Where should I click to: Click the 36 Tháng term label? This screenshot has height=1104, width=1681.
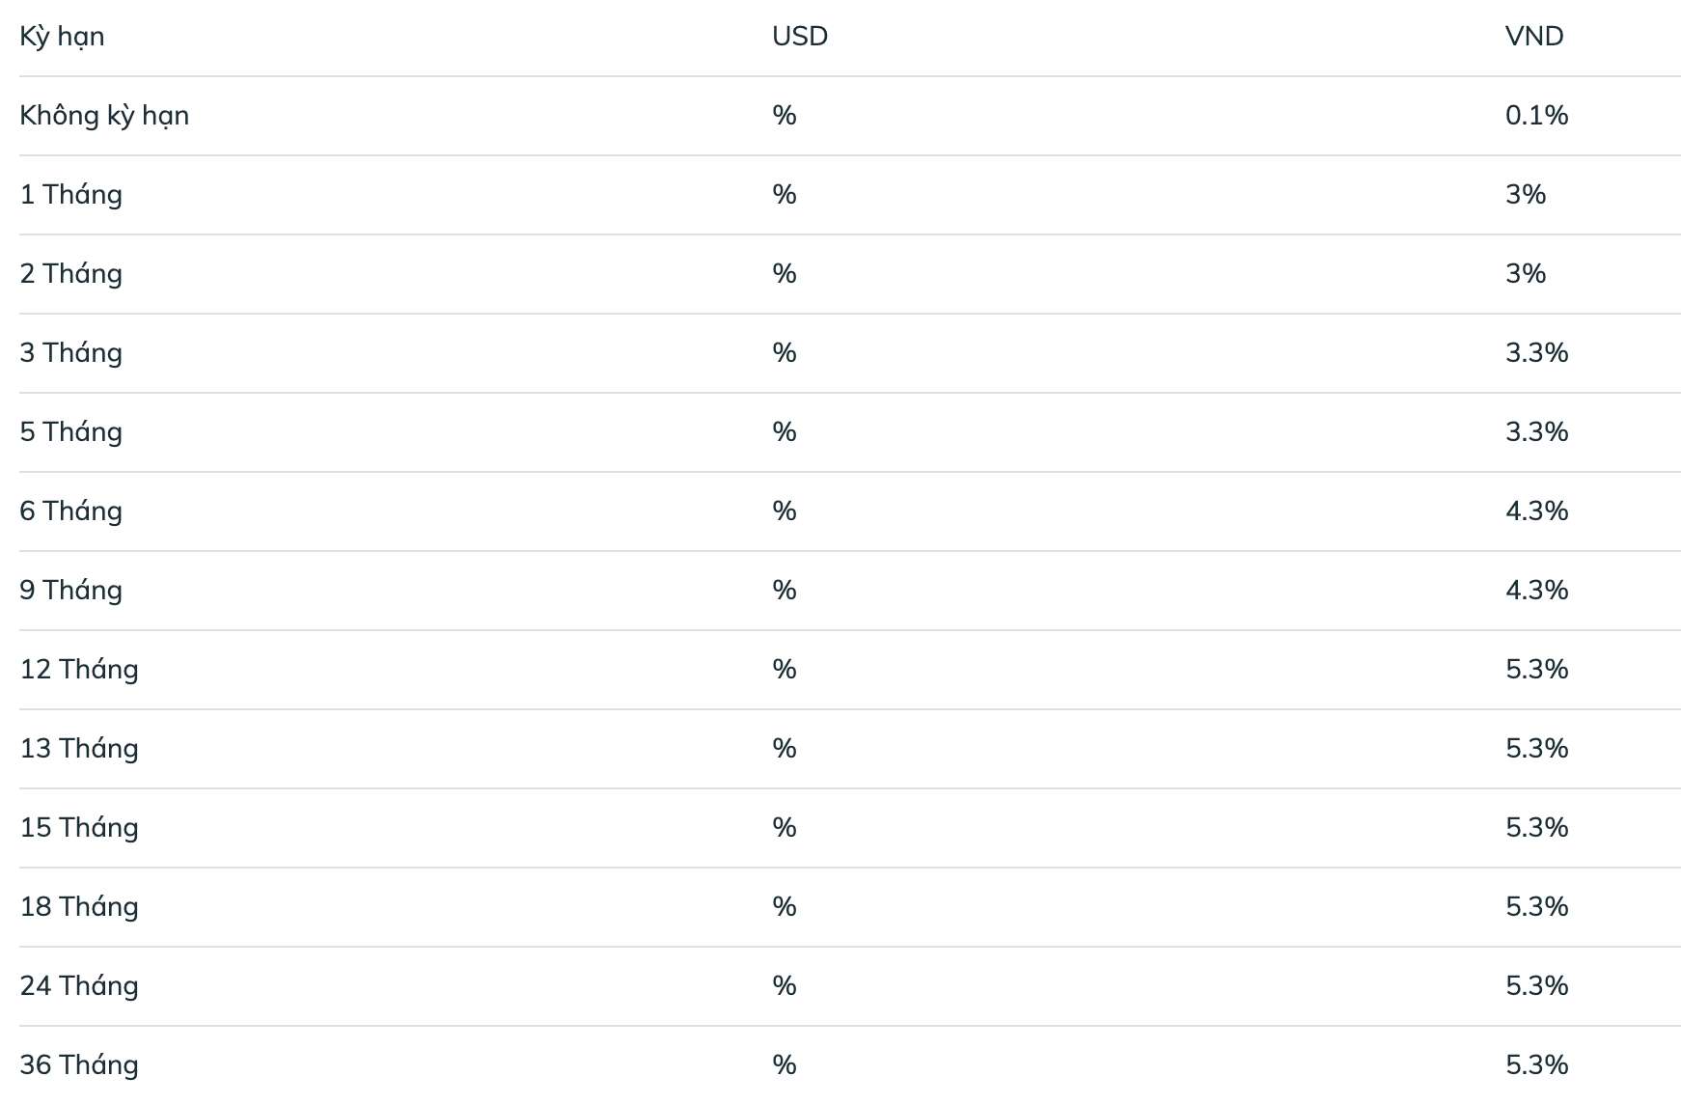point(79,1065)
